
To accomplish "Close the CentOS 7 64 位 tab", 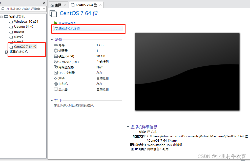I will coord(100,5).
